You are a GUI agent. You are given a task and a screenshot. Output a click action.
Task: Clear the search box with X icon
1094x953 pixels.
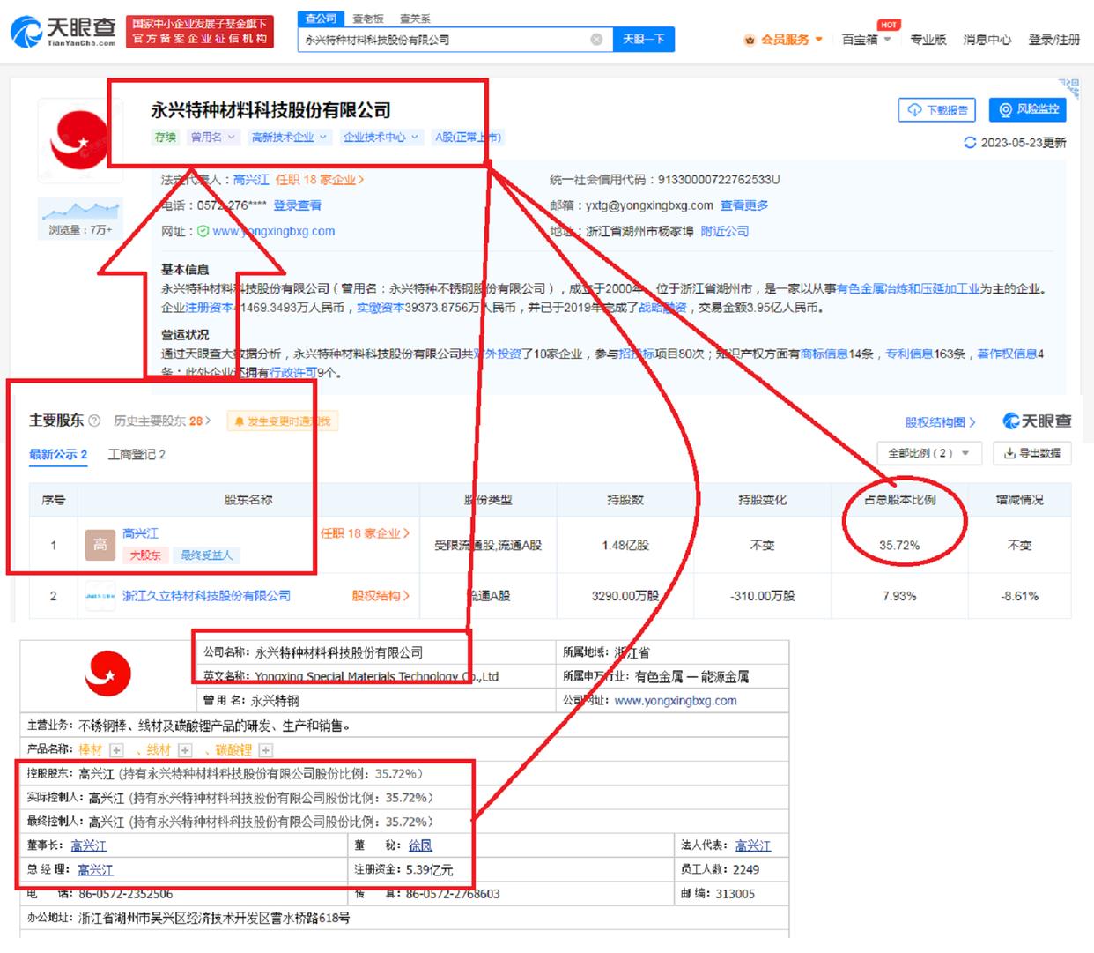[x=596, y=40]
